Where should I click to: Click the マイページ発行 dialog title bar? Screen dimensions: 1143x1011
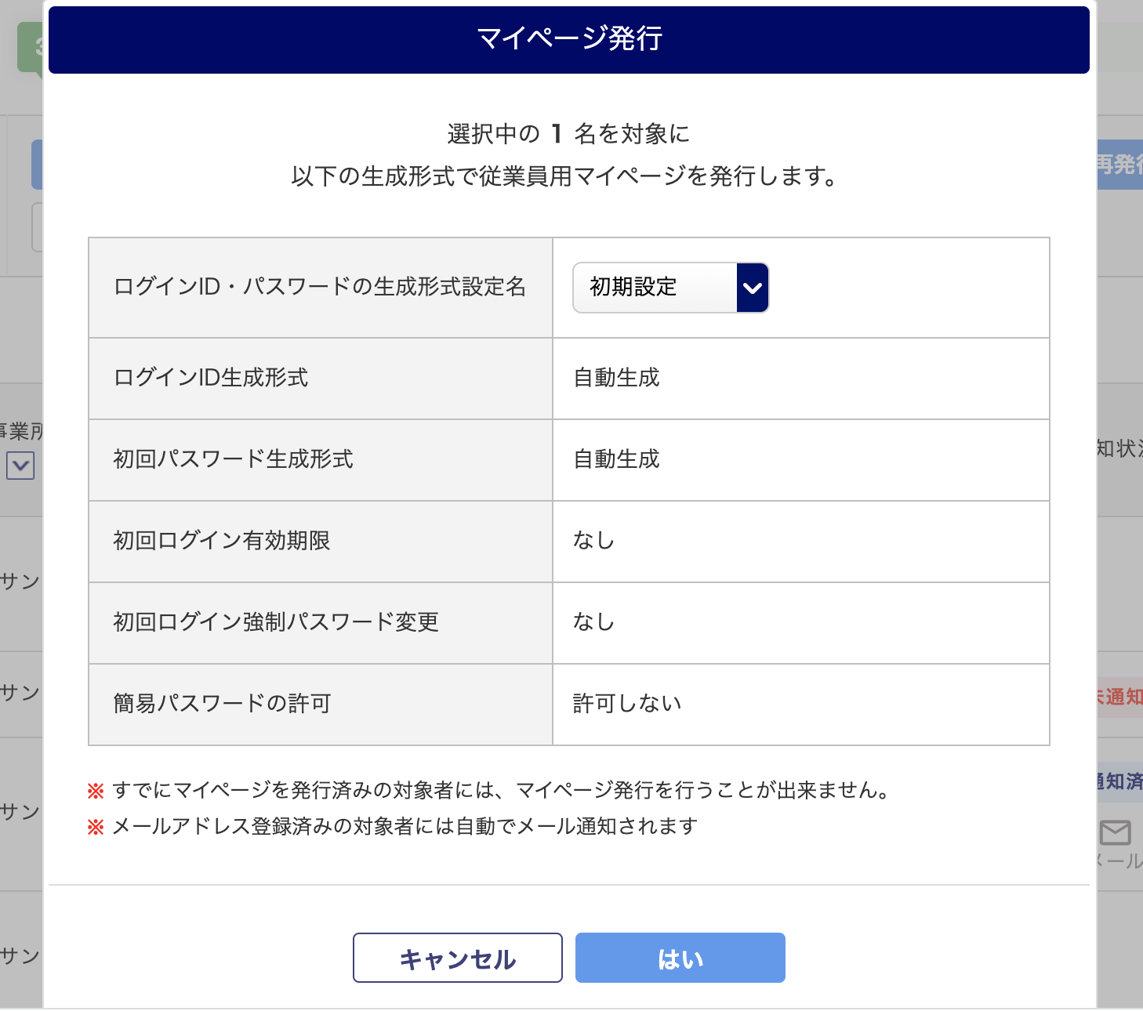(569, 39)
